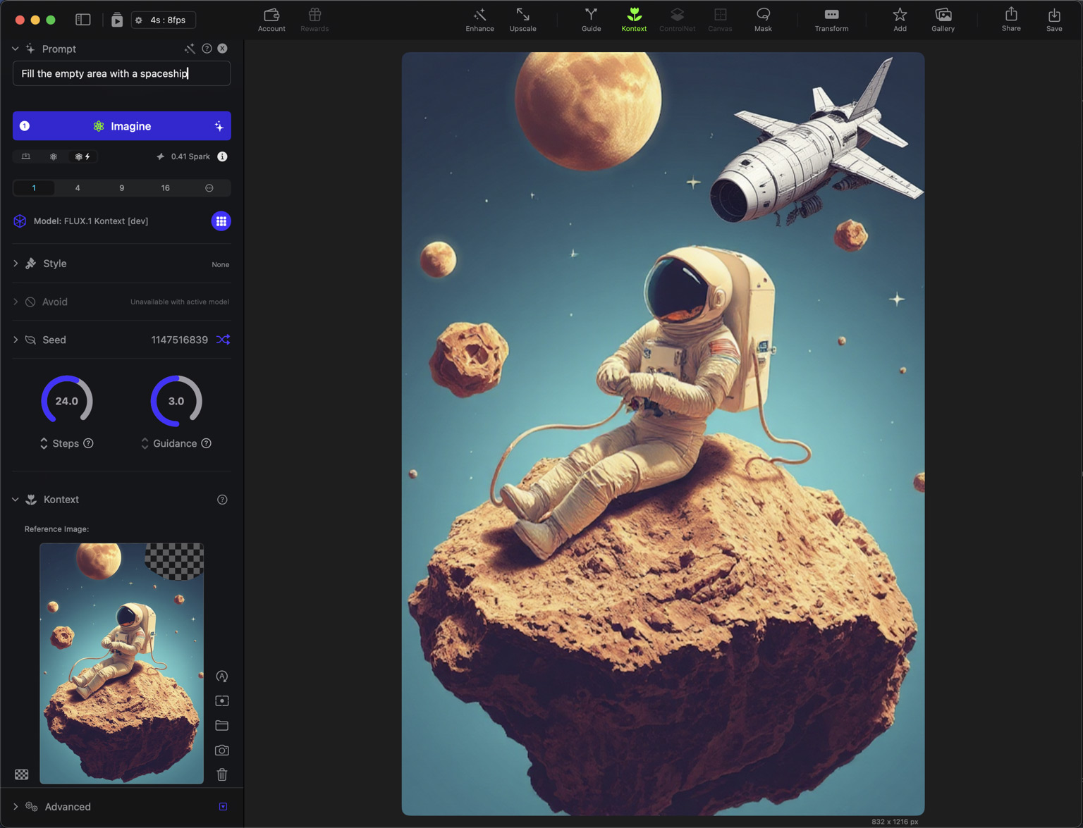This screenshot has height=828, width=1083.
Task: Select image count 4
Action: (78, 188)
